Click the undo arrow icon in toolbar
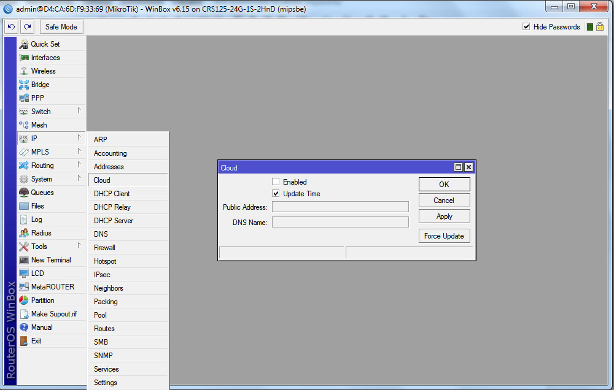Image resolution: width=614 pixels, height=390 pixels. 11,27
